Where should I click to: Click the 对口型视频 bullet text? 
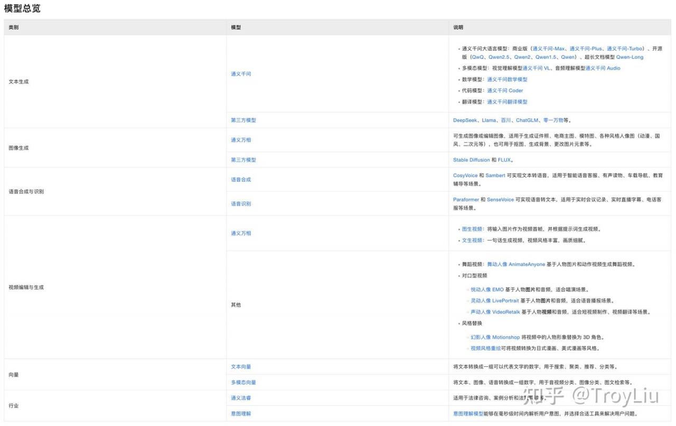(x=474, y=275)
